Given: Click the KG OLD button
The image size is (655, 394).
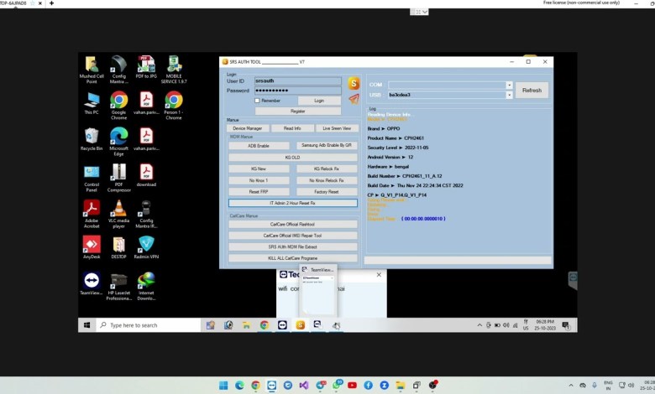Looking at the screenshot, I should pos(292,158).
